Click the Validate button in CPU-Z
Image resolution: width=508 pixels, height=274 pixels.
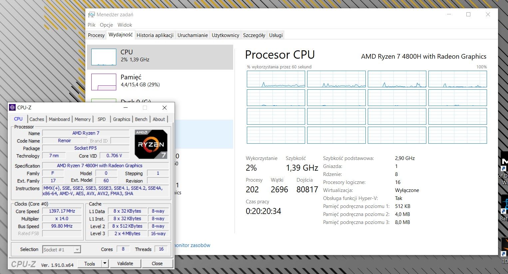125,263
